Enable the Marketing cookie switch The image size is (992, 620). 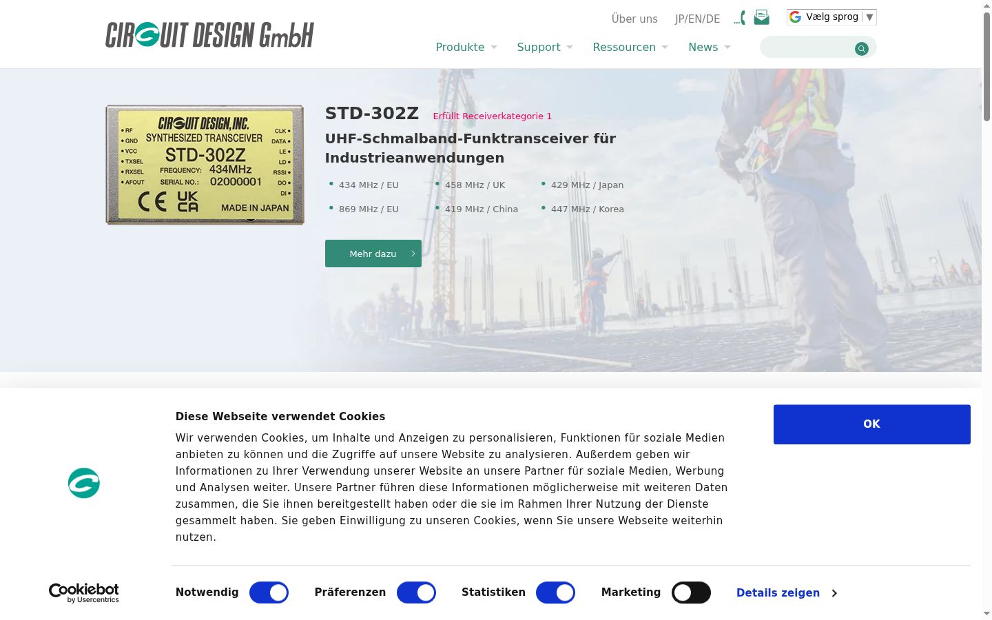tap(691, 592)
